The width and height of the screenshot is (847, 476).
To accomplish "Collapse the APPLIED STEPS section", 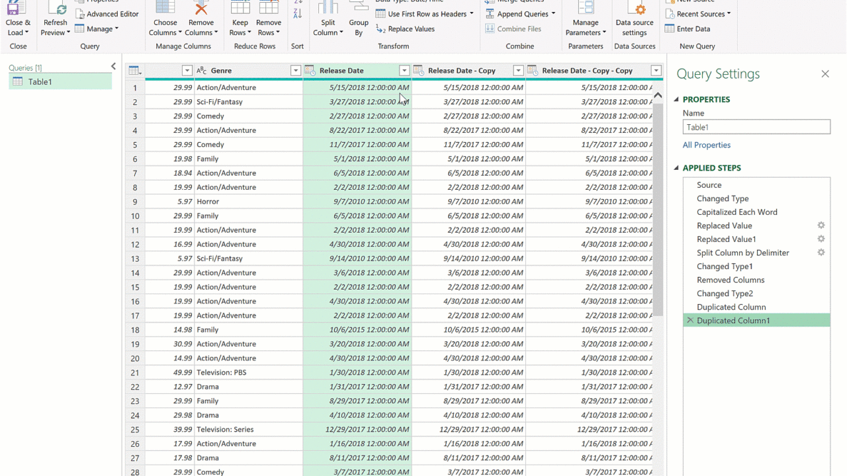I will [676, 168].
